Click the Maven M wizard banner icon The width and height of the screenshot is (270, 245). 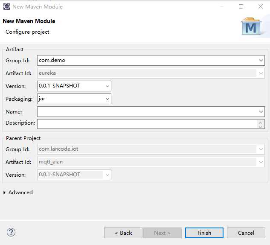(x=252, y=26)
